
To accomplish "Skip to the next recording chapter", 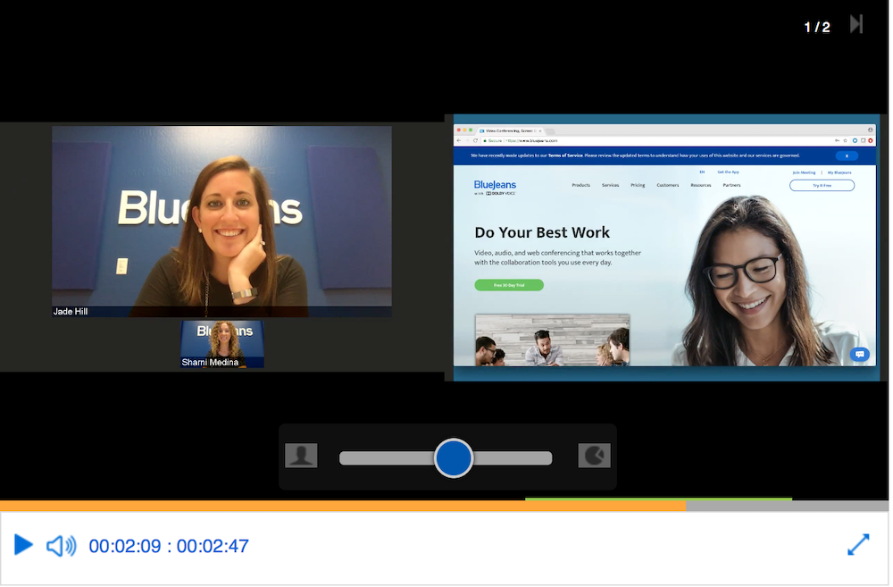I will pyautogui.click(x=855, y=25).
